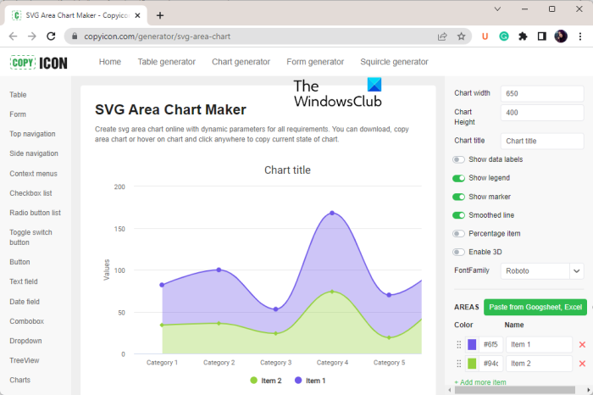Open the extensions puzzle icon
This screenshot has height=395, width=593.
523,36
